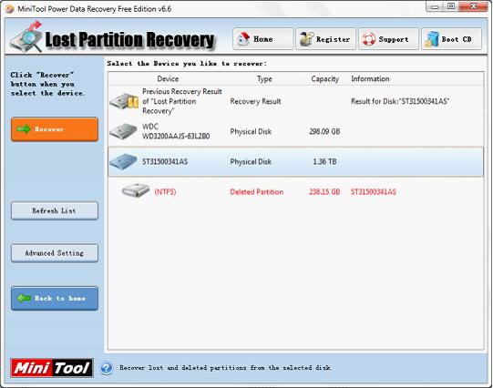Click the Support lifebuoy icon

pyautogui.click(x=368, y=39)
